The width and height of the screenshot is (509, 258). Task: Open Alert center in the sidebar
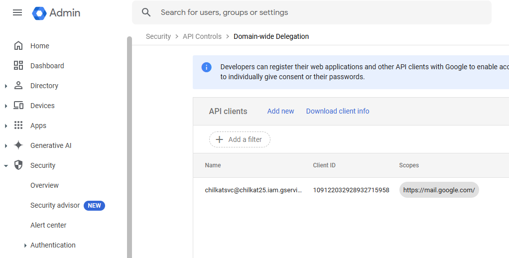48,225
